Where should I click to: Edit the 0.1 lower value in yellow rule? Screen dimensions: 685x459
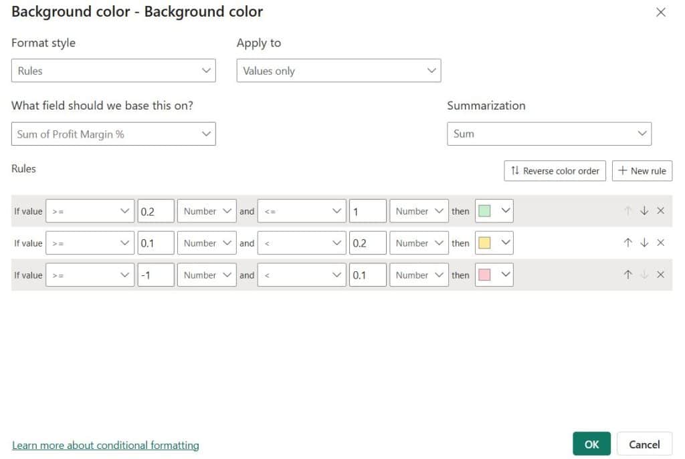(x=156, y=243)
